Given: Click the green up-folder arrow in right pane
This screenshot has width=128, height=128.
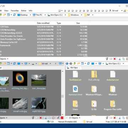Looking at the screenshot, I should (74, 64).
